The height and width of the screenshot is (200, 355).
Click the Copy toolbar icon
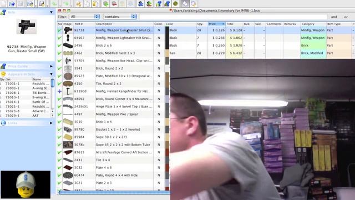tap(87, 3)
